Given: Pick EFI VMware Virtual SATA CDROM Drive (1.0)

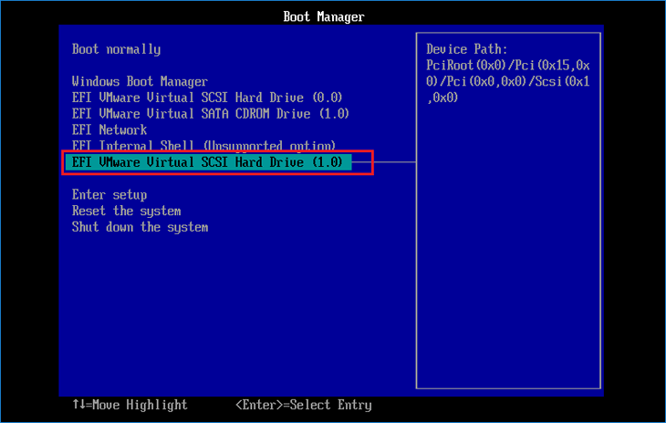Looking at the screenshot, I should click(x=211, y=114).
